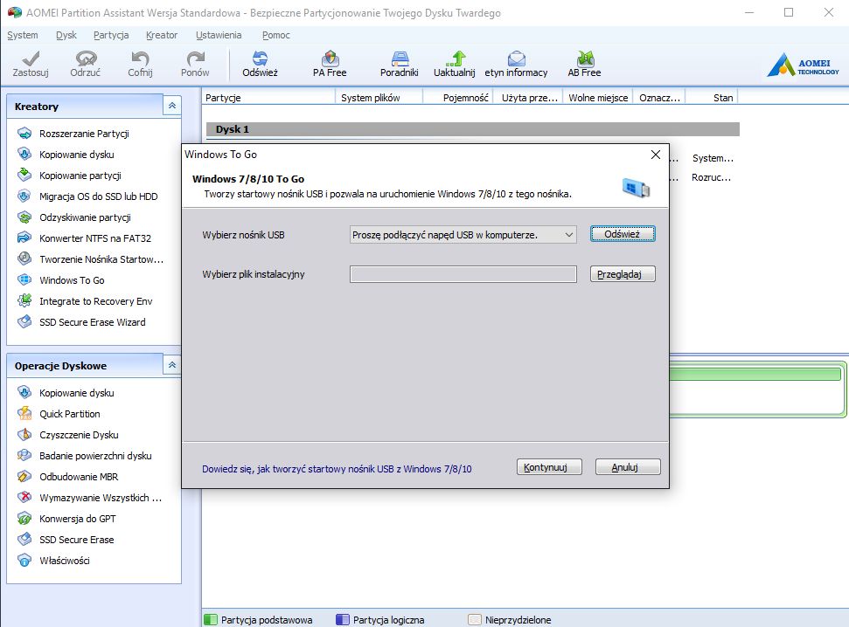Collapse the Operacje Dyskowe panel
The image size is (849, 627).
tap(171, 365)
